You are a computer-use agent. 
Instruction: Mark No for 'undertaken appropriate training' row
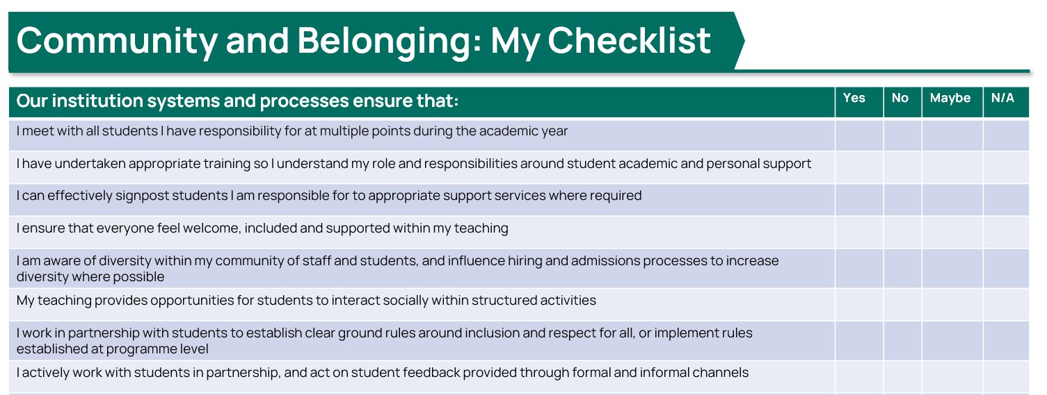pos(903,167)
